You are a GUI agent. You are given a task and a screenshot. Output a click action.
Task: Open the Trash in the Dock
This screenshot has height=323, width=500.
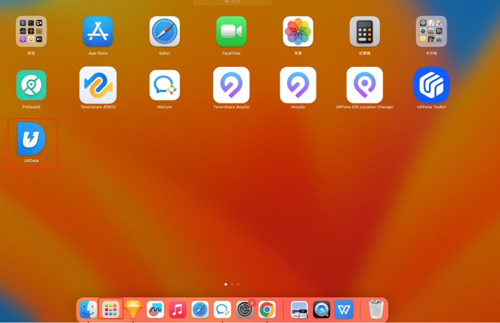pyautogui.click(x=376, y=309)
